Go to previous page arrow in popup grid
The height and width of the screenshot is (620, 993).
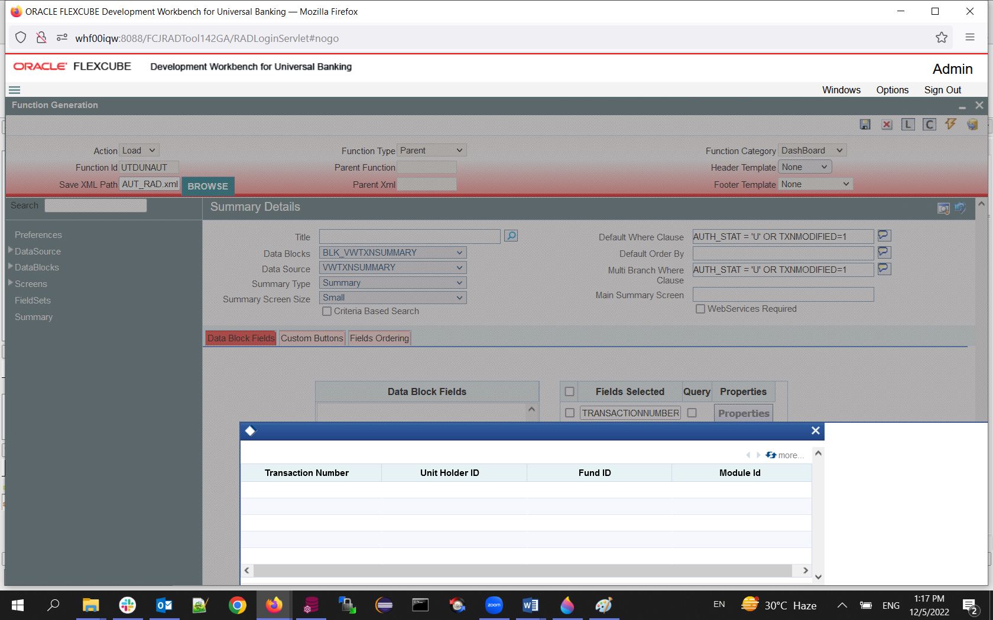click(748, 455)
